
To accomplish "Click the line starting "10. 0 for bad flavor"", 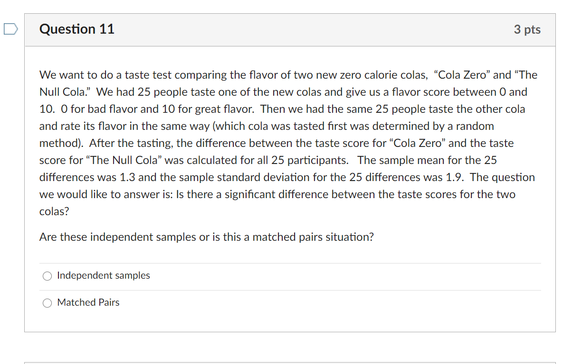I will click(x=282, y=109).
